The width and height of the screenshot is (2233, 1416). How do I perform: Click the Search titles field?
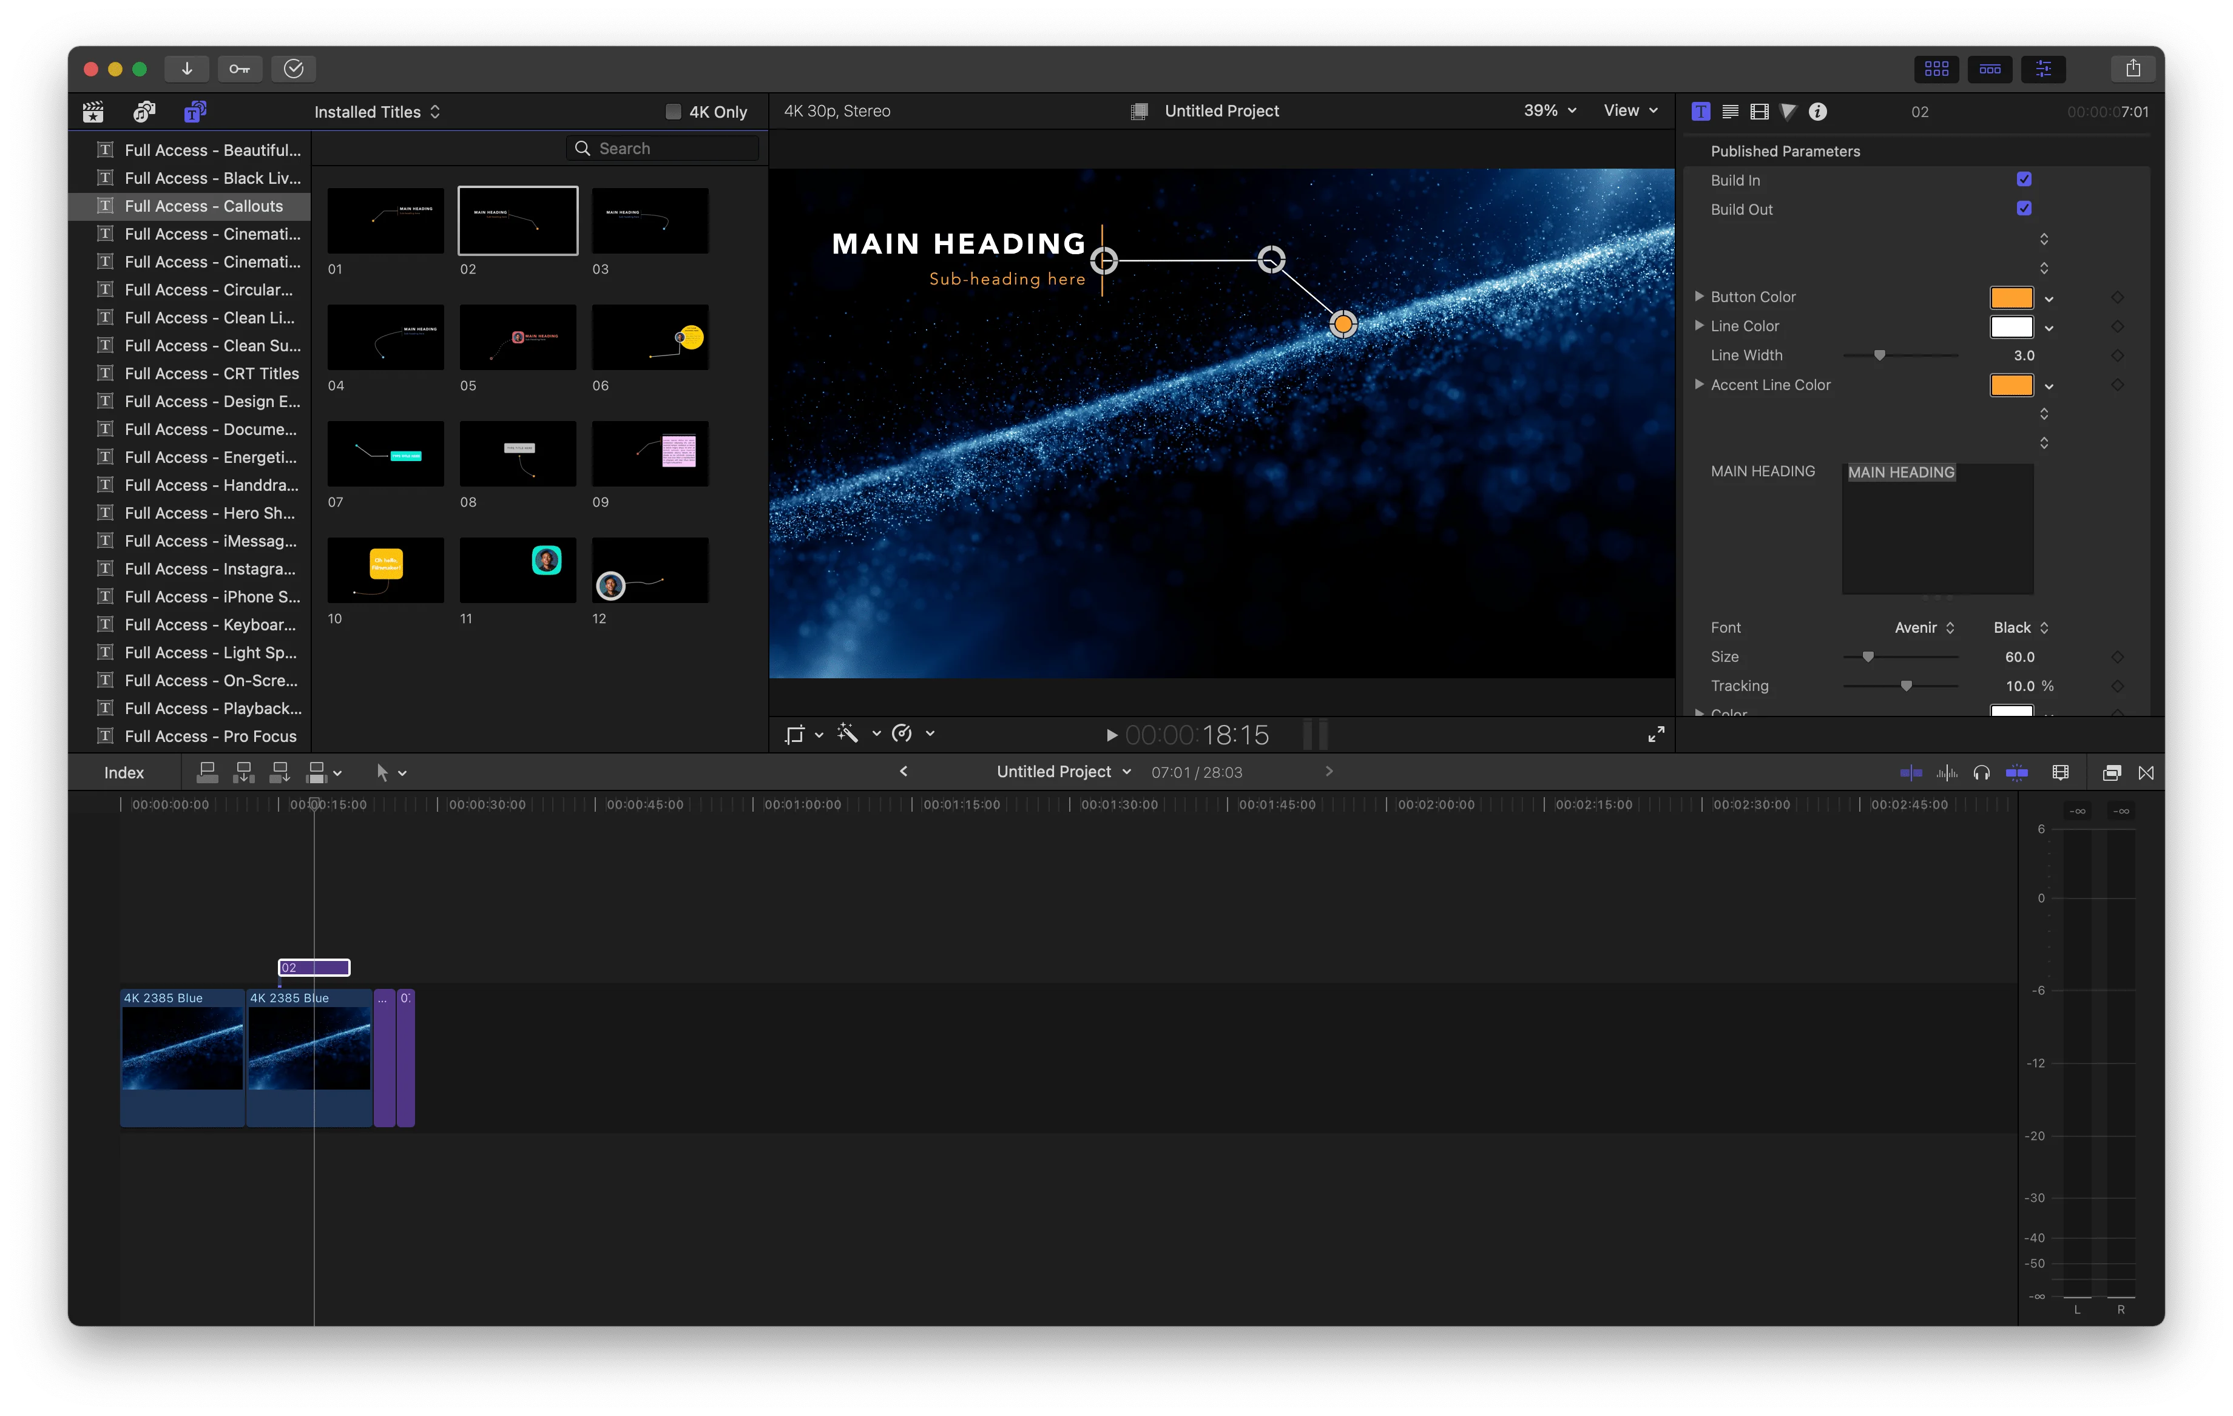click(x=662, y=149)
